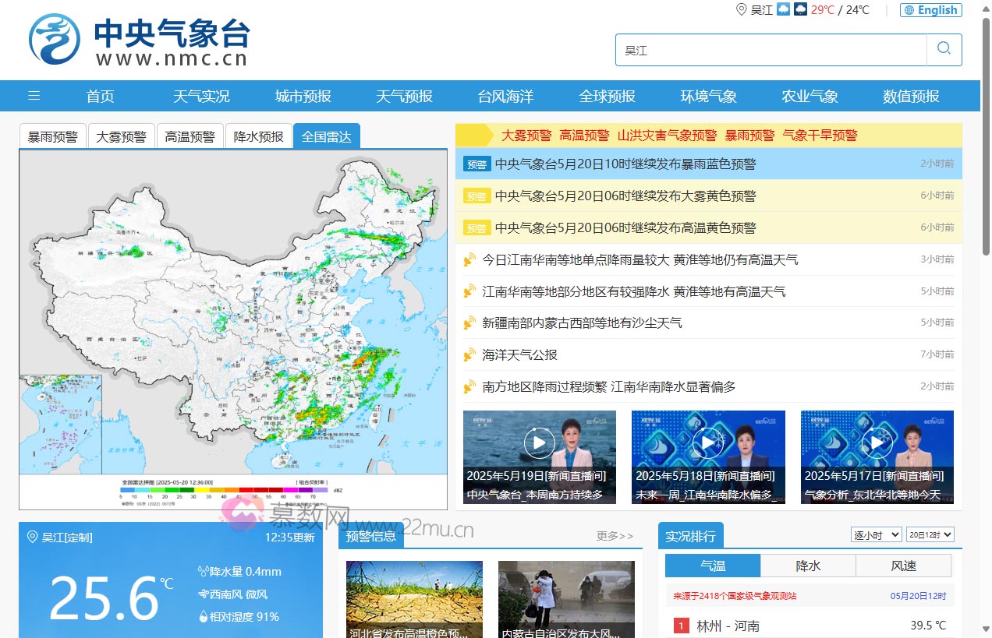This screenshot has width=992, height=638.
Task: Click the nighttime weather icon in the header
Action: tap(801, 9)
